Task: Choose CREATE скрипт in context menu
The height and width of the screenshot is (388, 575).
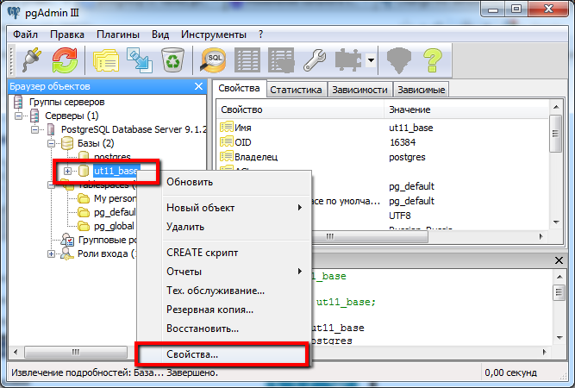Action: (x=224, y=253)
